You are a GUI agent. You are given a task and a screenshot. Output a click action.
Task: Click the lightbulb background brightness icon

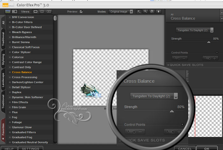[158, 11]
